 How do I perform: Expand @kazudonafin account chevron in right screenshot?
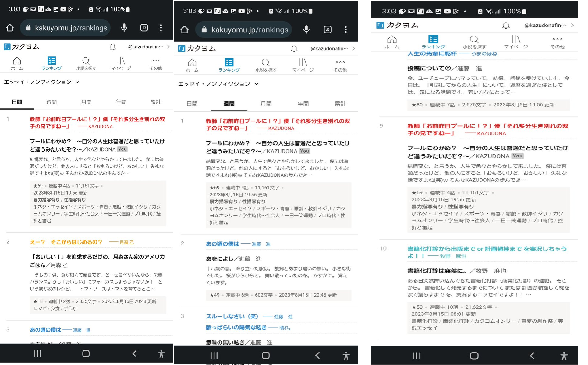point(572,25)
